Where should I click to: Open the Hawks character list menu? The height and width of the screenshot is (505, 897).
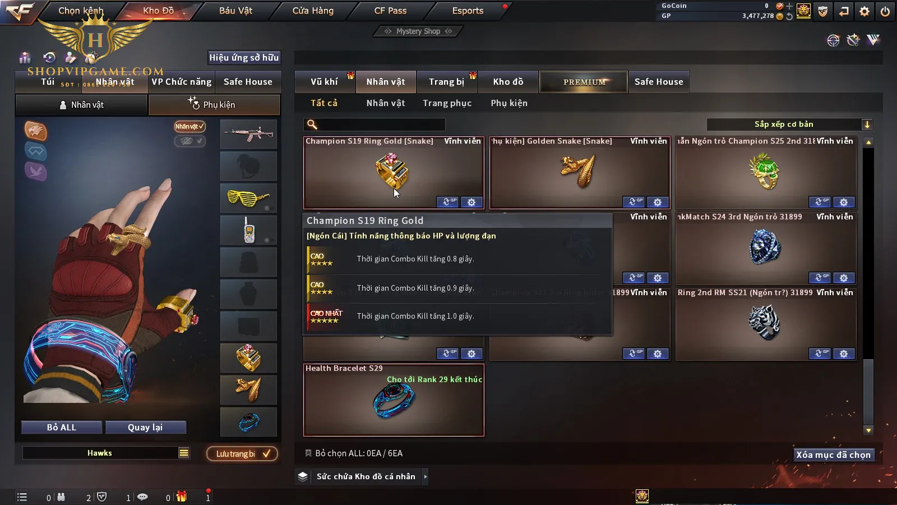[x=184, y=453]
